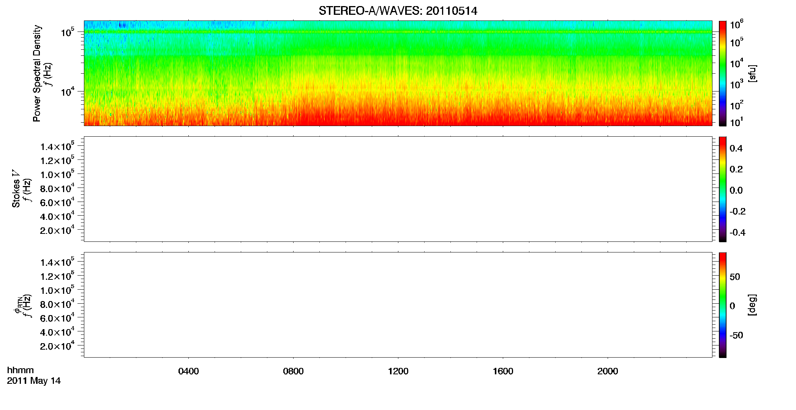
Task: Click the phi RTN degree color bar
Action: [x=723, y=305]
